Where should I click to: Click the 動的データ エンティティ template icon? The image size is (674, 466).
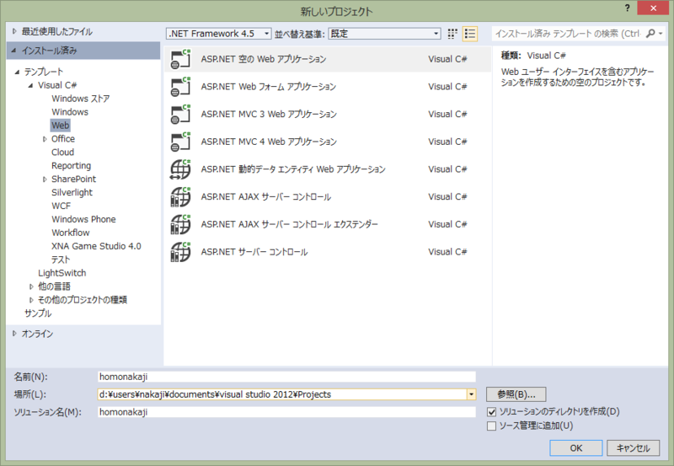[180, 169]
